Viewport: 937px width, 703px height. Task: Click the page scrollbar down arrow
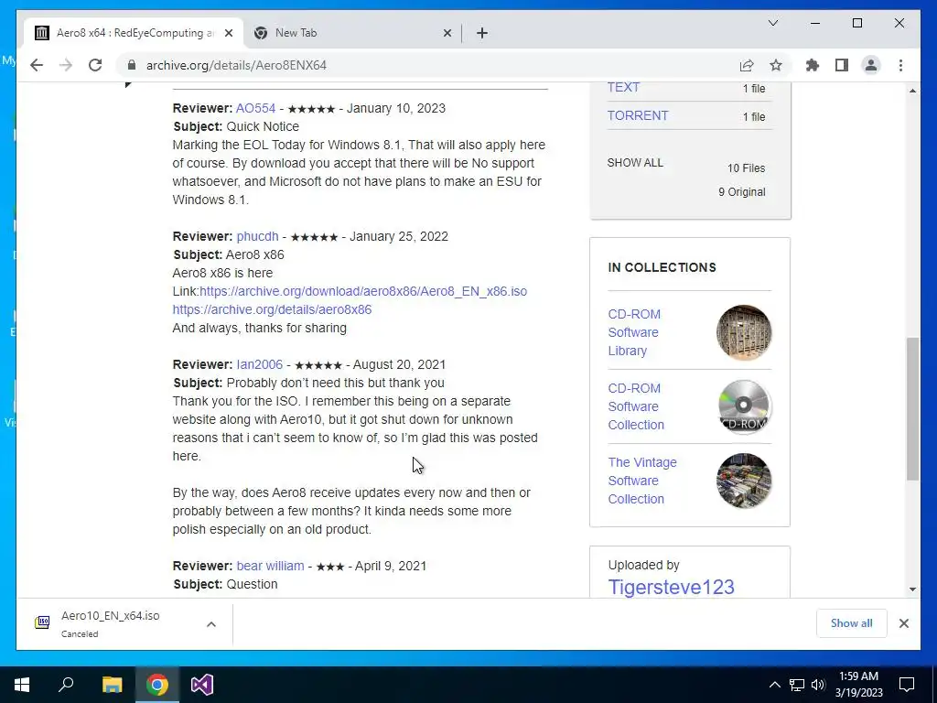point(912,589)
